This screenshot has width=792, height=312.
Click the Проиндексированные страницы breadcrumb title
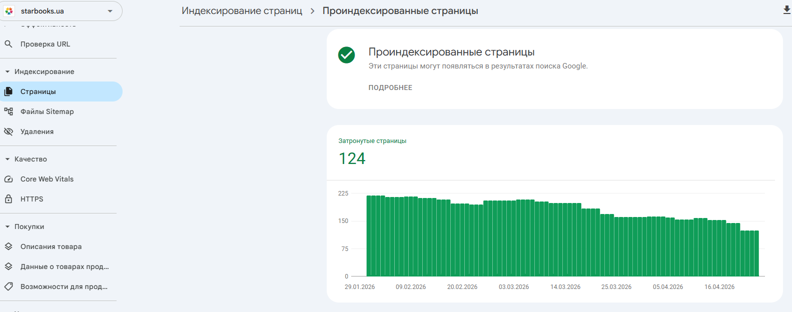coord(400,10)
